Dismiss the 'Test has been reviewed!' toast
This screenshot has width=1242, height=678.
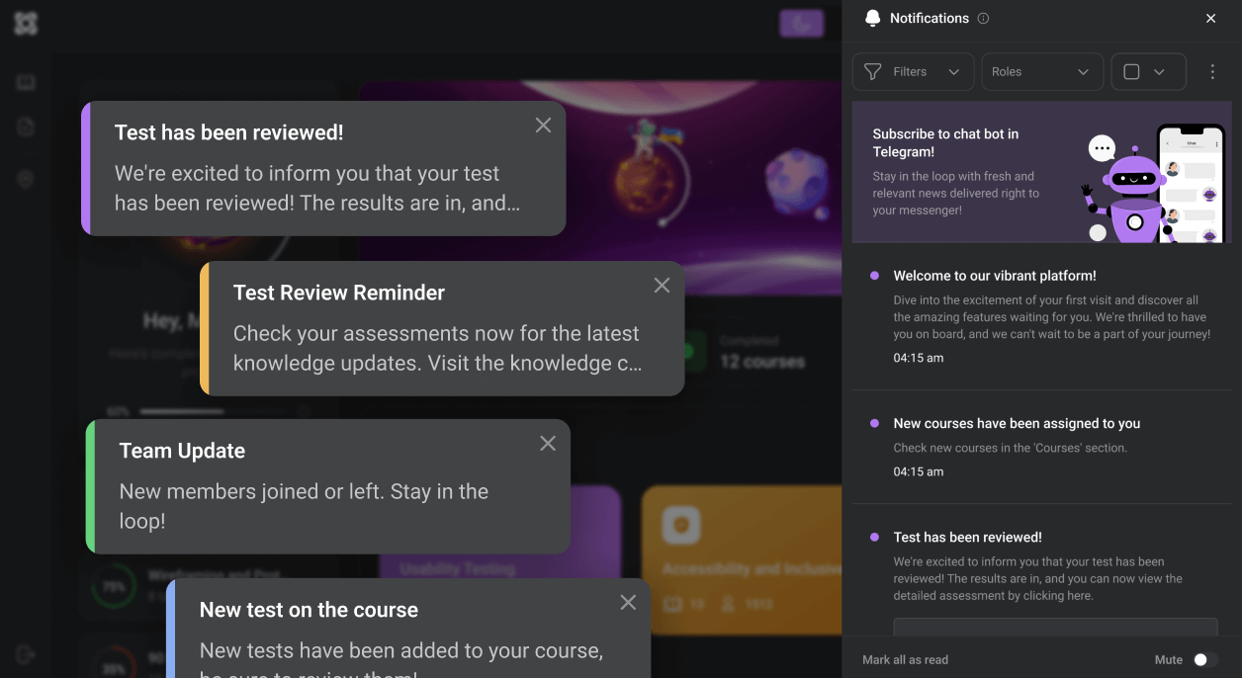click(543, 125)
